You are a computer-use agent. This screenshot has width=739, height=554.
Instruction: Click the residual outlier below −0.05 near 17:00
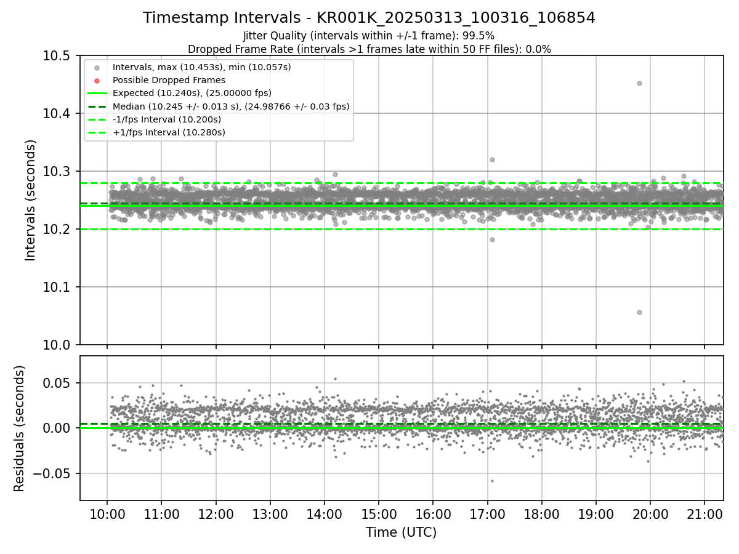pos(492,481)
